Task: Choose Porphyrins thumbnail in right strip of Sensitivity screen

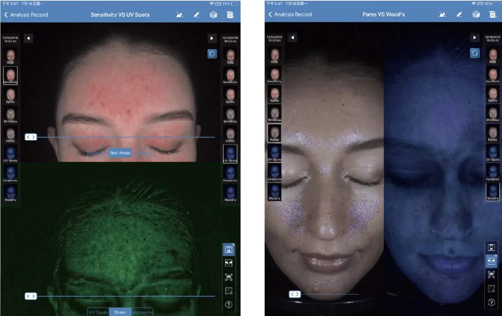Action: tap(230, 173)
